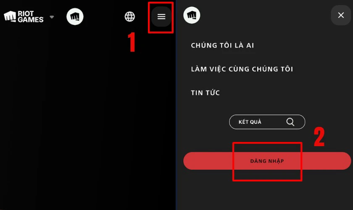Click the red number 1 annotation
Viewport: 353px width, 210px height.
point(131,42)
